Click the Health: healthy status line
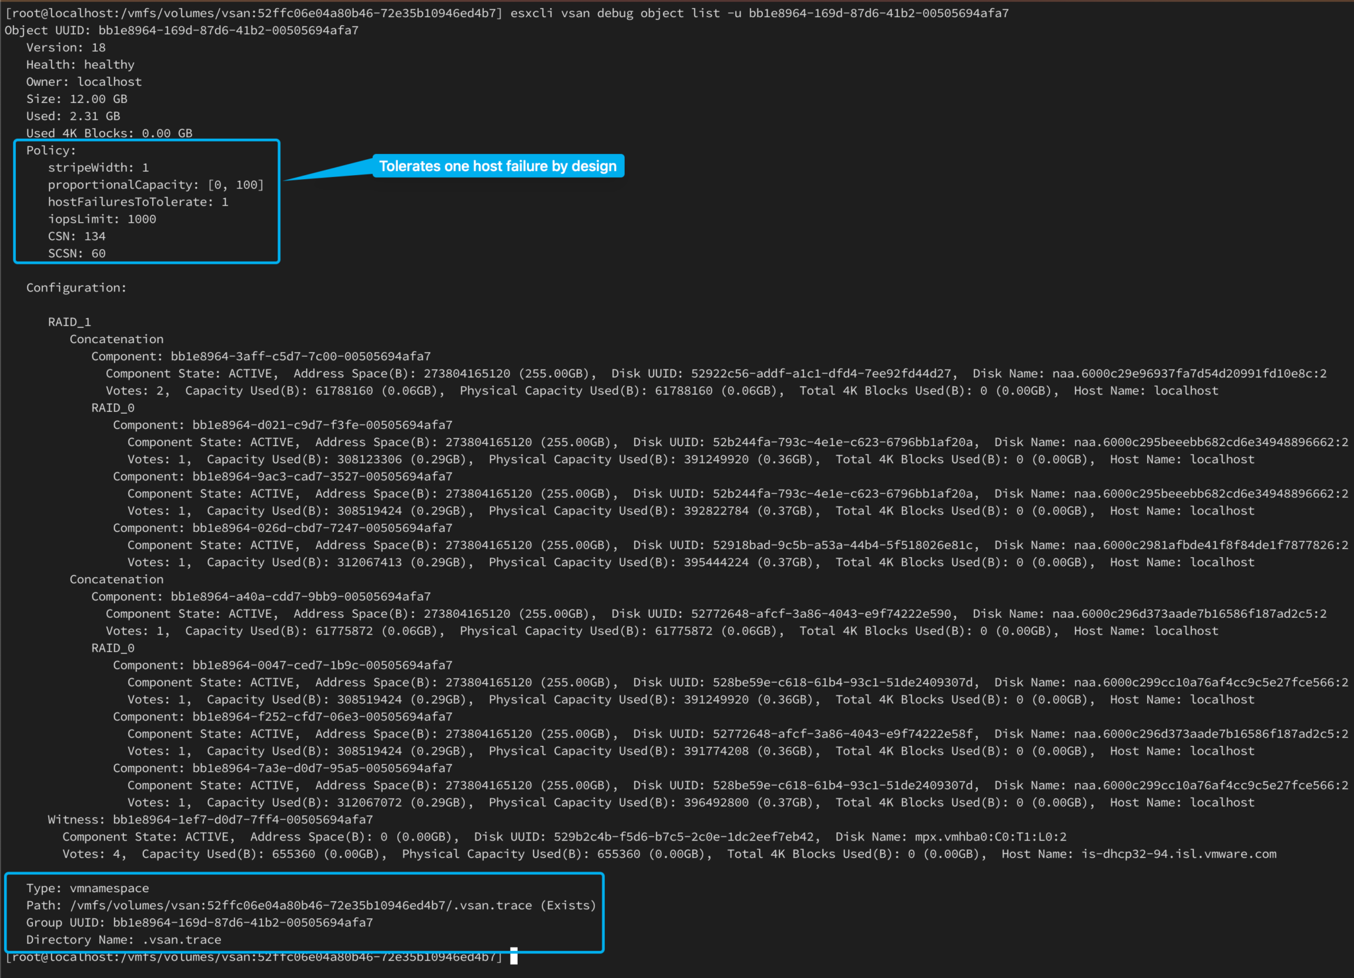Screen dimensions: 1354x978 click(79, 64)
